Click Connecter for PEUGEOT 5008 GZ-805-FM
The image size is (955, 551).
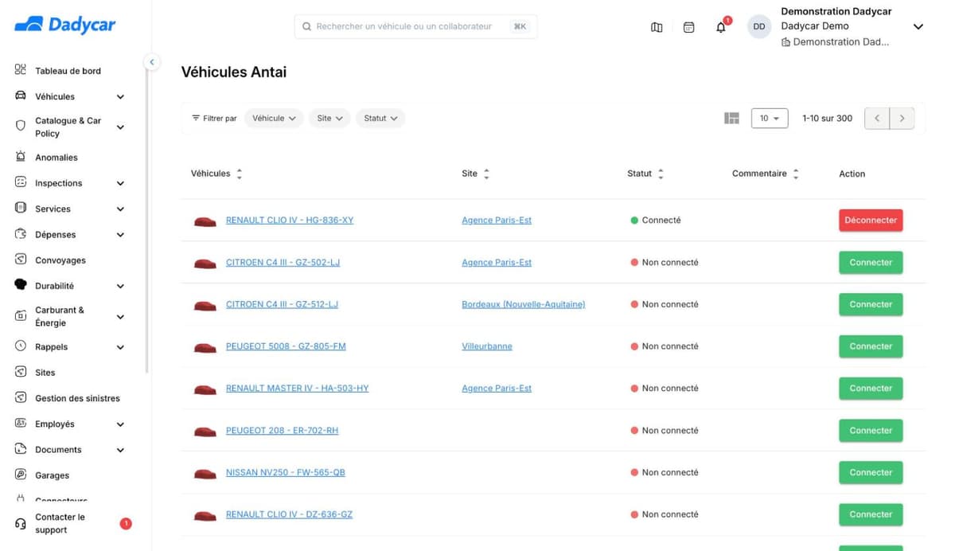point(871,346)
